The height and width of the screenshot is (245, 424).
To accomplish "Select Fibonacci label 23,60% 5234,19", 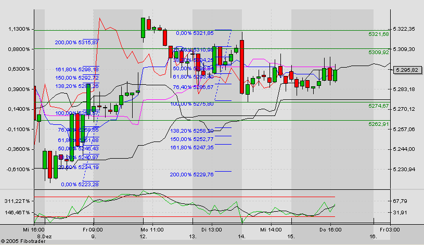I will tap(79, 167).
